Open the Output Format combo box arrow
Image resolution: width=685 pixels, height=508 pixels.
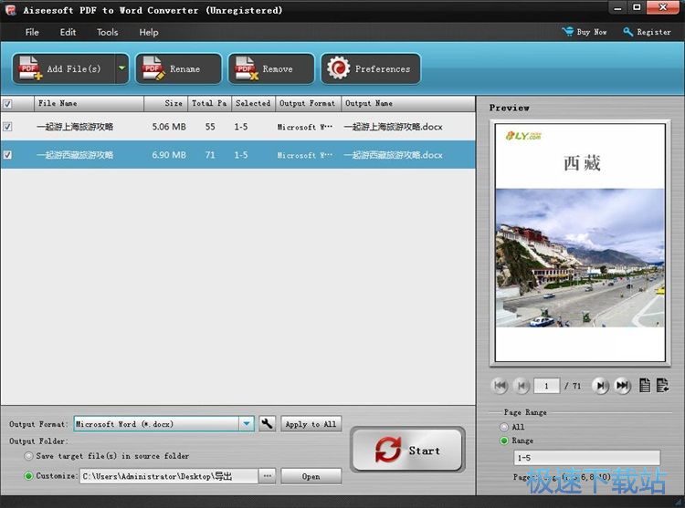(x=247, y=424)
